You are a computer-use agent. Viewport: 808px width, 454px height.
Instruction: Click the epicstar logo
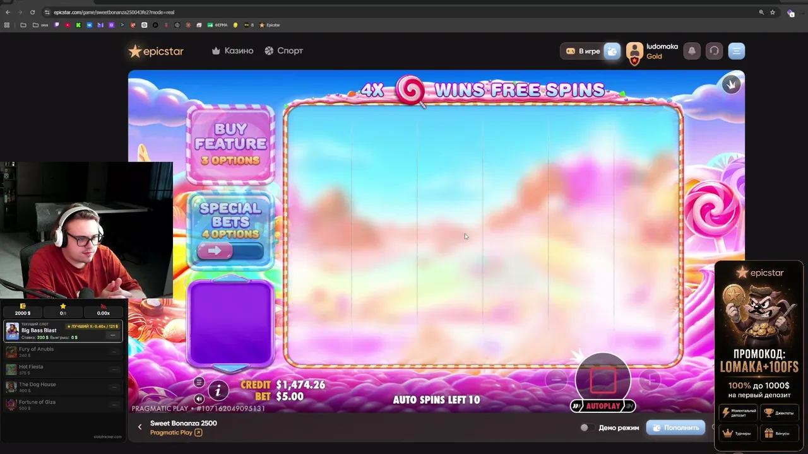click(156, 51)
